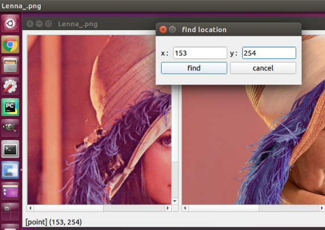Click the right Lenna image pane
The width and height of the screenshot is (325, 230).
coord(254,144)
